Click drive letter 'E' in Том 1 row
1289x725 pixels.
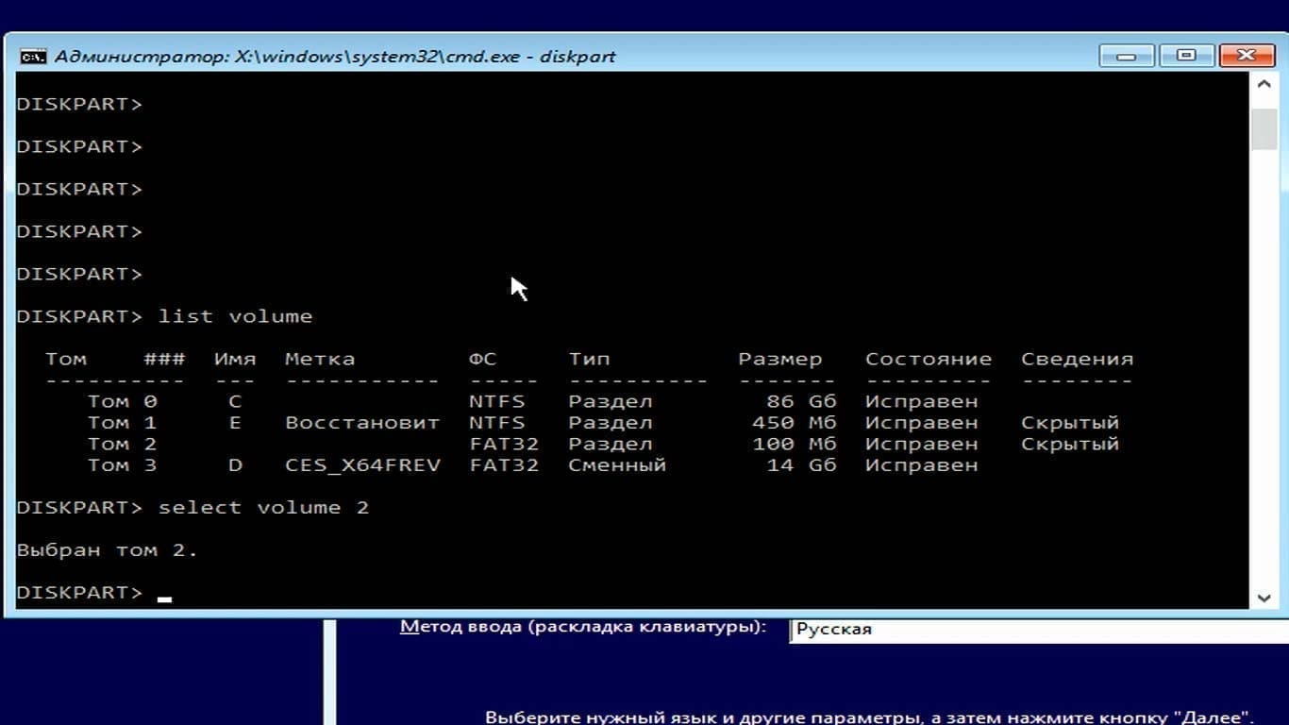(x=235, y=423)
